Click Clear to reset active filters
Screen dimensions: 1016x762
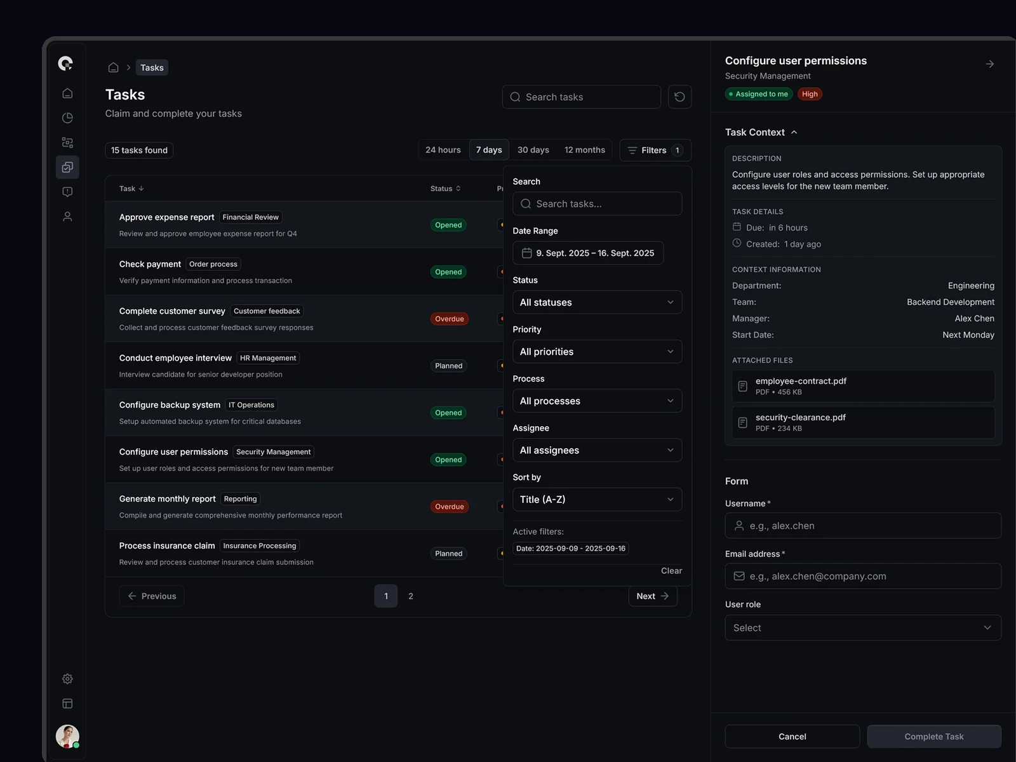click(x=671, y=571)
